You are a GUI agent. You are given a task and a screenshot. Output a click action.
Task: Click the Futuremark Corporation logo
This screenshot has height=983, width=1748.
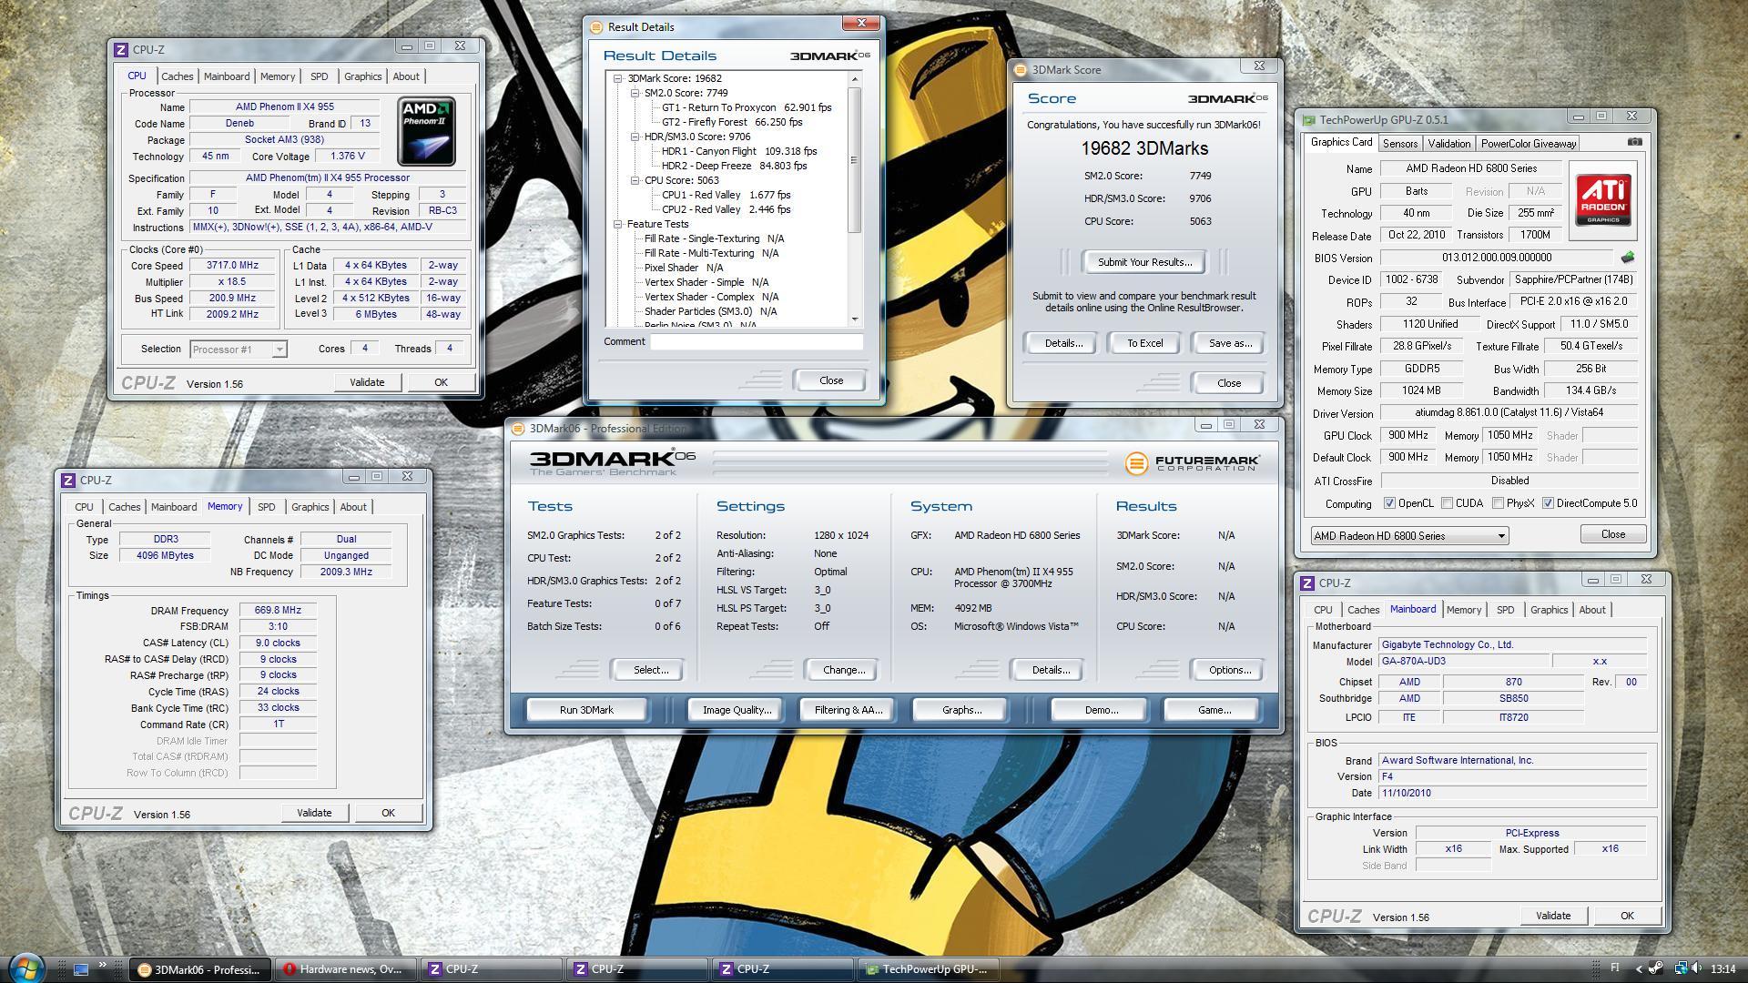coord(1193,463)
